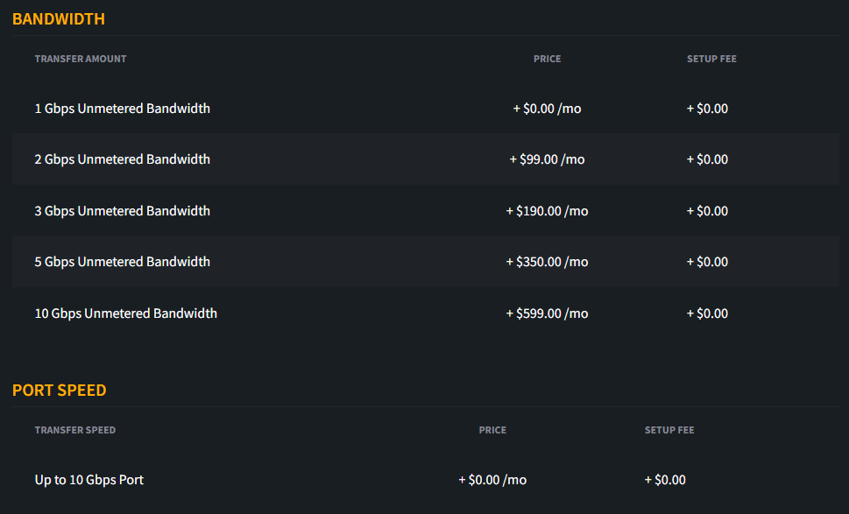Select 1 Gbps Unmetered Bandwidth option
849x514 pixels.
click(426, 109)
